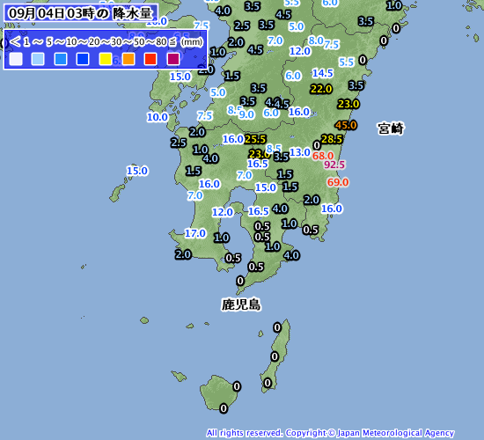Click the red legend color swatch
This screenshot has width=484, height=440.
(150, 59)
